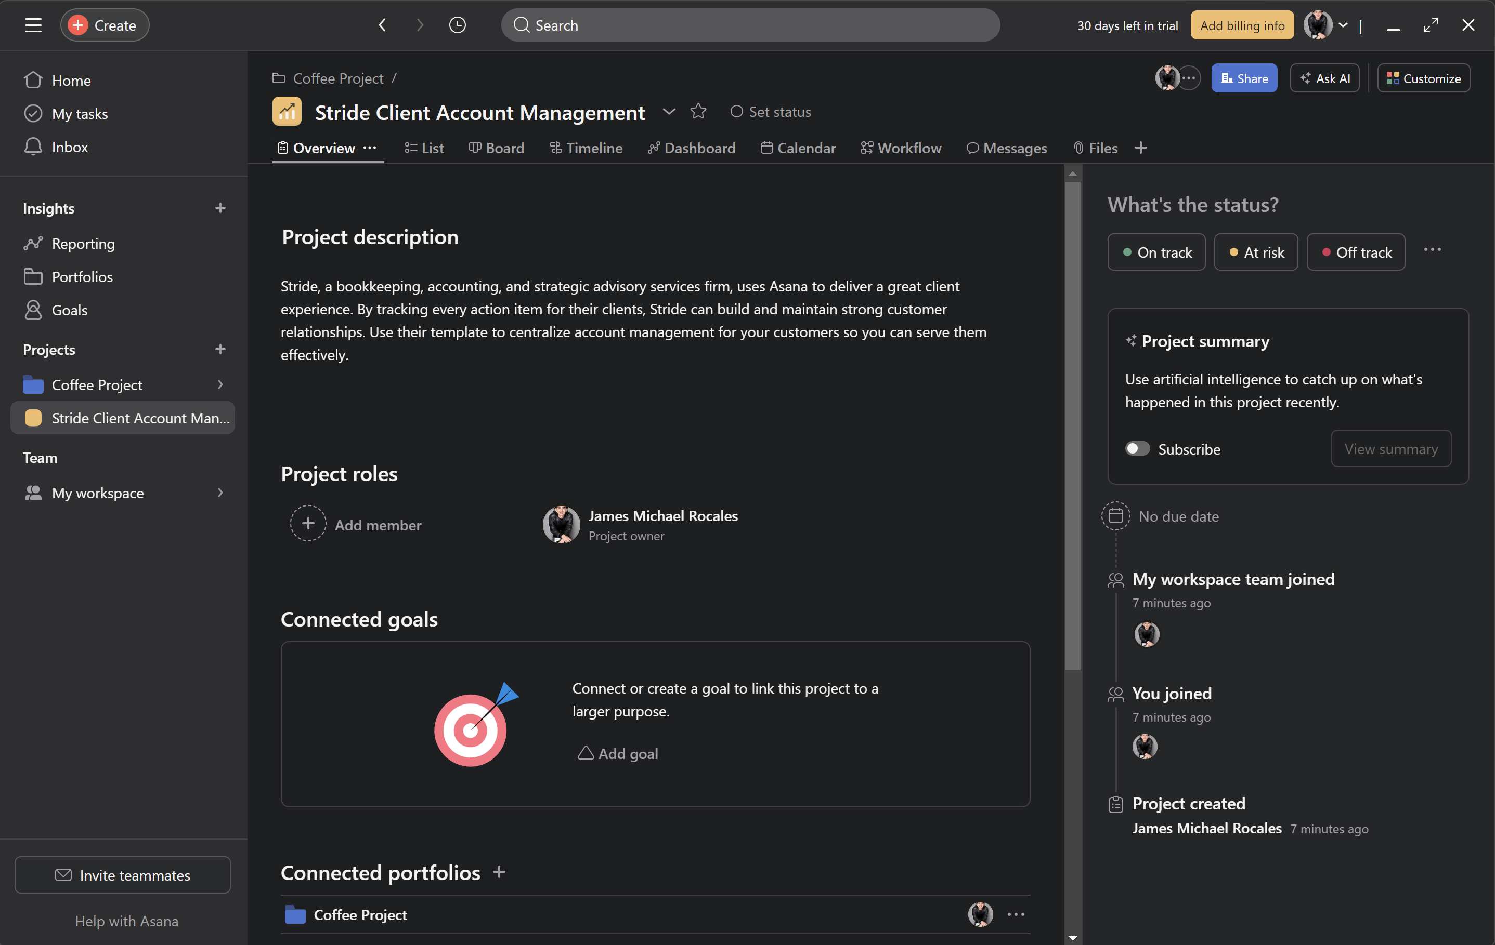
Task: Click Add billing info button
Action: click(x=1242, y=25)
